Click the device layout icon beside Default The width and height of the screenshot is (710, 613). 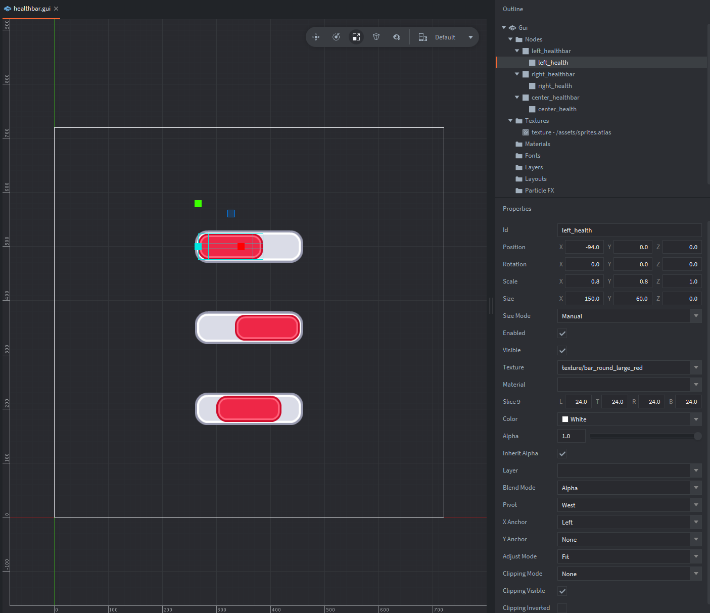click(423, 37)
